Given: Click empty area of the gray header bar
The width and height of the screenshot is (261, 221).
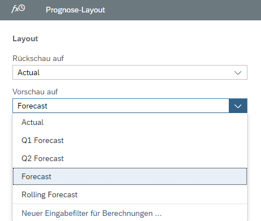Looking at the screenshot, I should 179,10.
